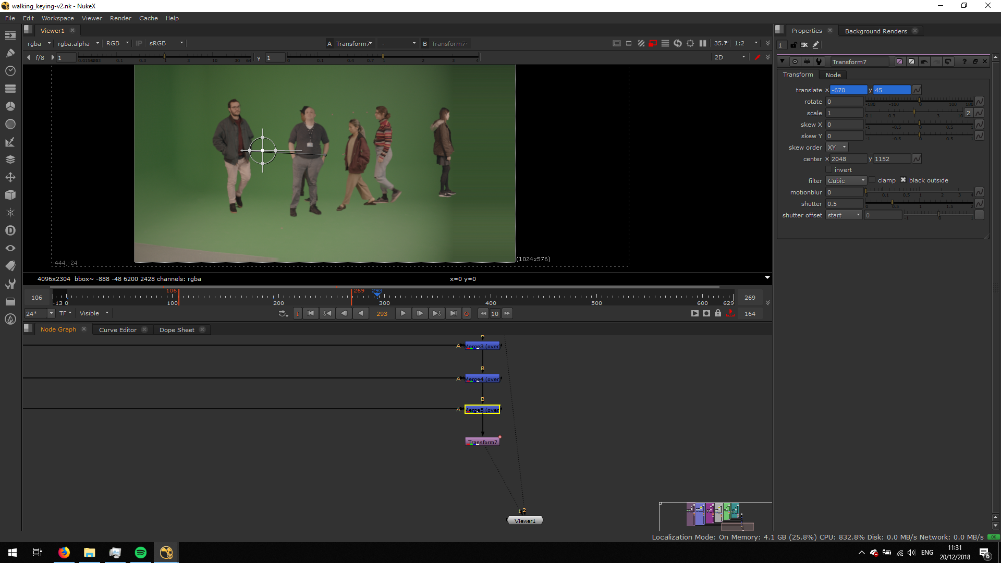Jump to first frame button
Screen dimensions: 1001x563
tap(311, 313)
